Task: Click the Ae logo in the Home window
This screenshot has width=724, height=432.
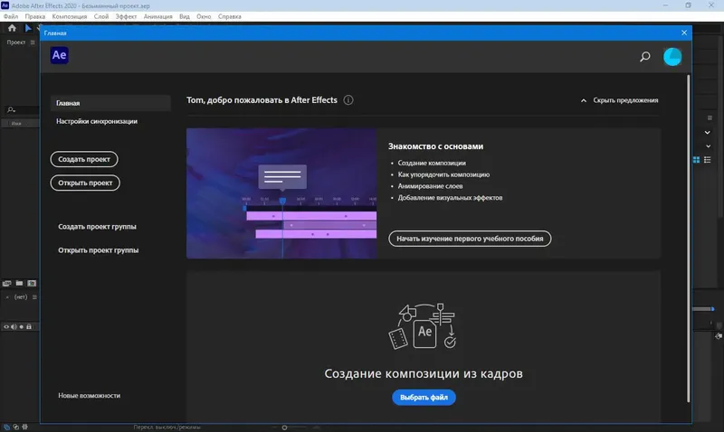Action: [59, 55]
